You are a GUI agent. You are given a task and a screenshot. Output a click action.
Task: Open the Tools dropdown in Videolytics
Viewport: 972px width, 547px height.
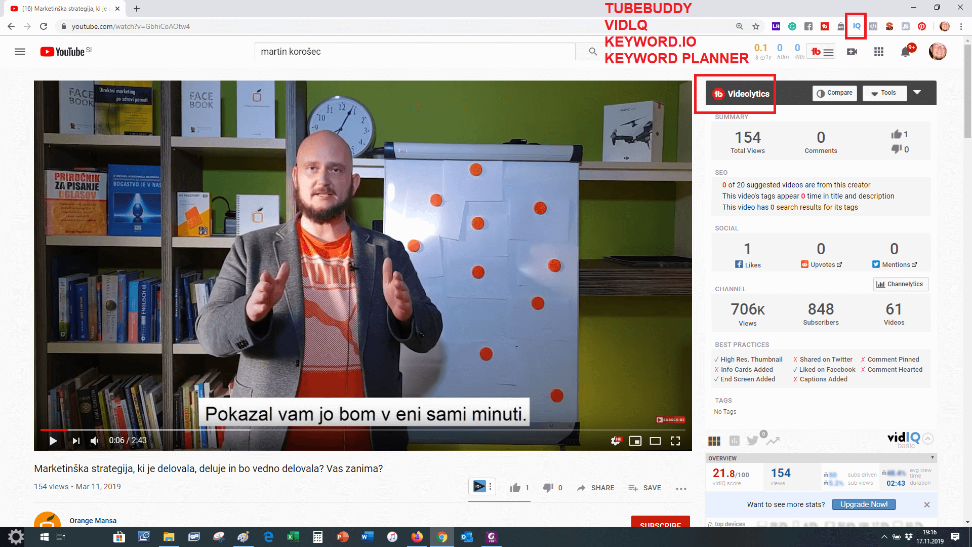[x=884, y=93]
